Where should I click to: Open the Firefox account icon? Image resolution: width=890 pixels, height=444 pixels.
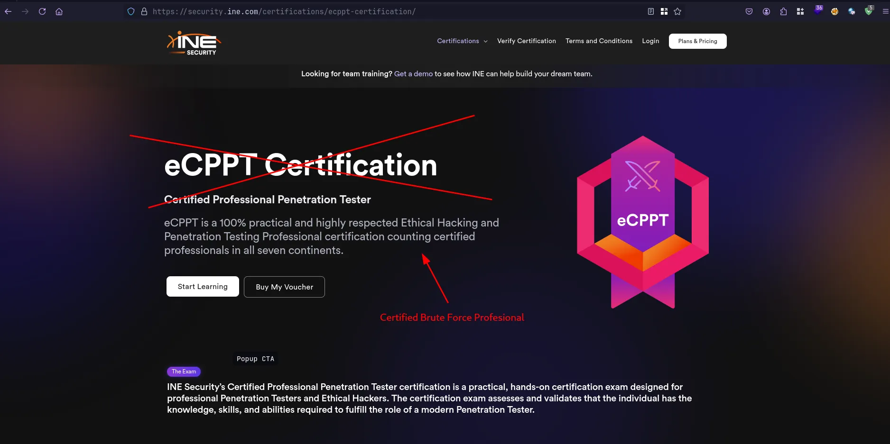[766, 11]
